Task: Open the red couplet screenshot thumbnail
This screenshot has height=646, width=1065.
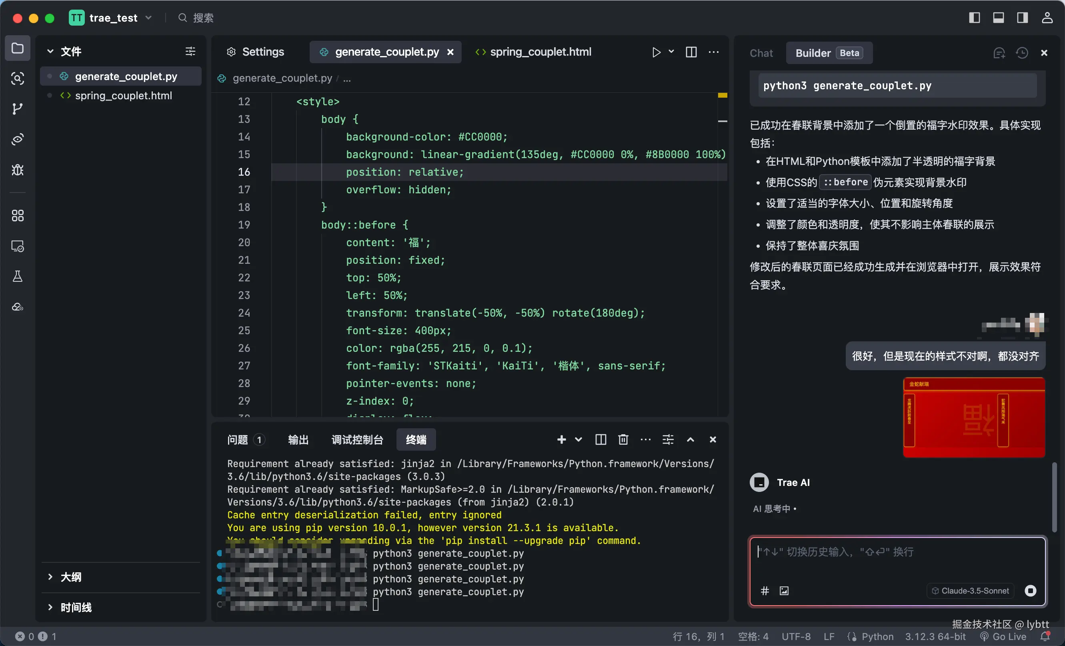Action: coord(974,417)
